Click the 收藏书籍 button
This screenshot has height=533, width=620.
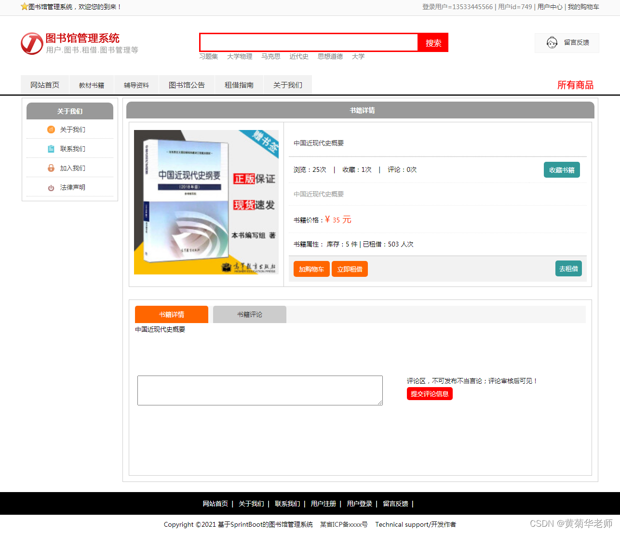coord(562,169)
